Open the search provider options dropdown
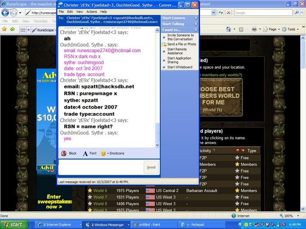This screenshot has height=229, width=306. click(x=302, y=13)
